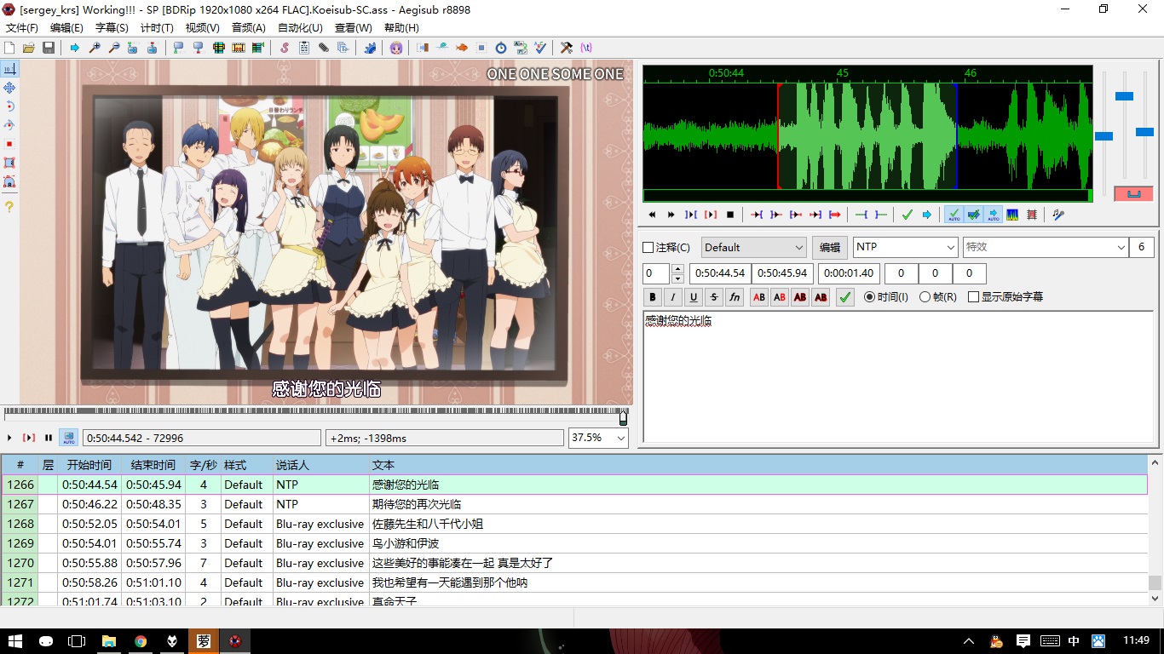This screenshot has width=1164, height=654.
Task: Open the Automation manager icon in toolbar
Action: coord(370,48)
